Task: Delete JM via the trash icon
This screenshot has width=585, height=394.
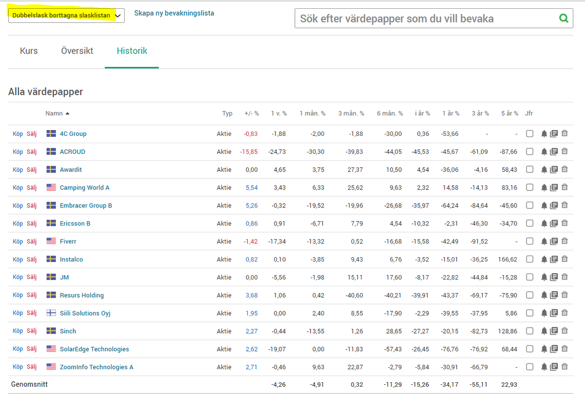Action: point(565,277)
